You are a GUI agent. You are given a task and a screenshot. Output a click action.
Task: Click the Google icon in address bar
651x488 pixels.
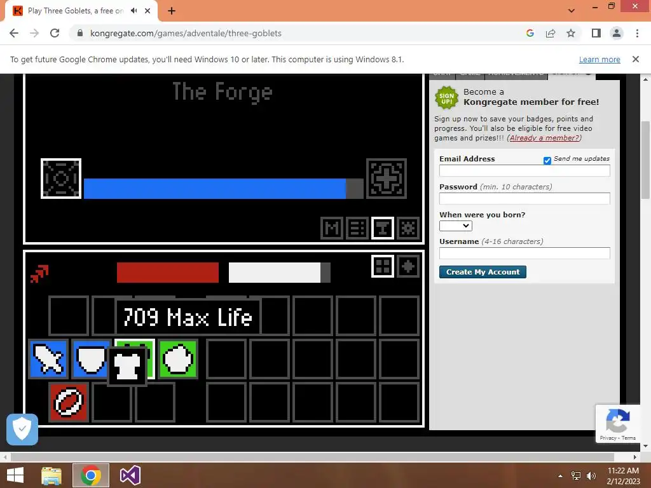click(x=530, y=33)
